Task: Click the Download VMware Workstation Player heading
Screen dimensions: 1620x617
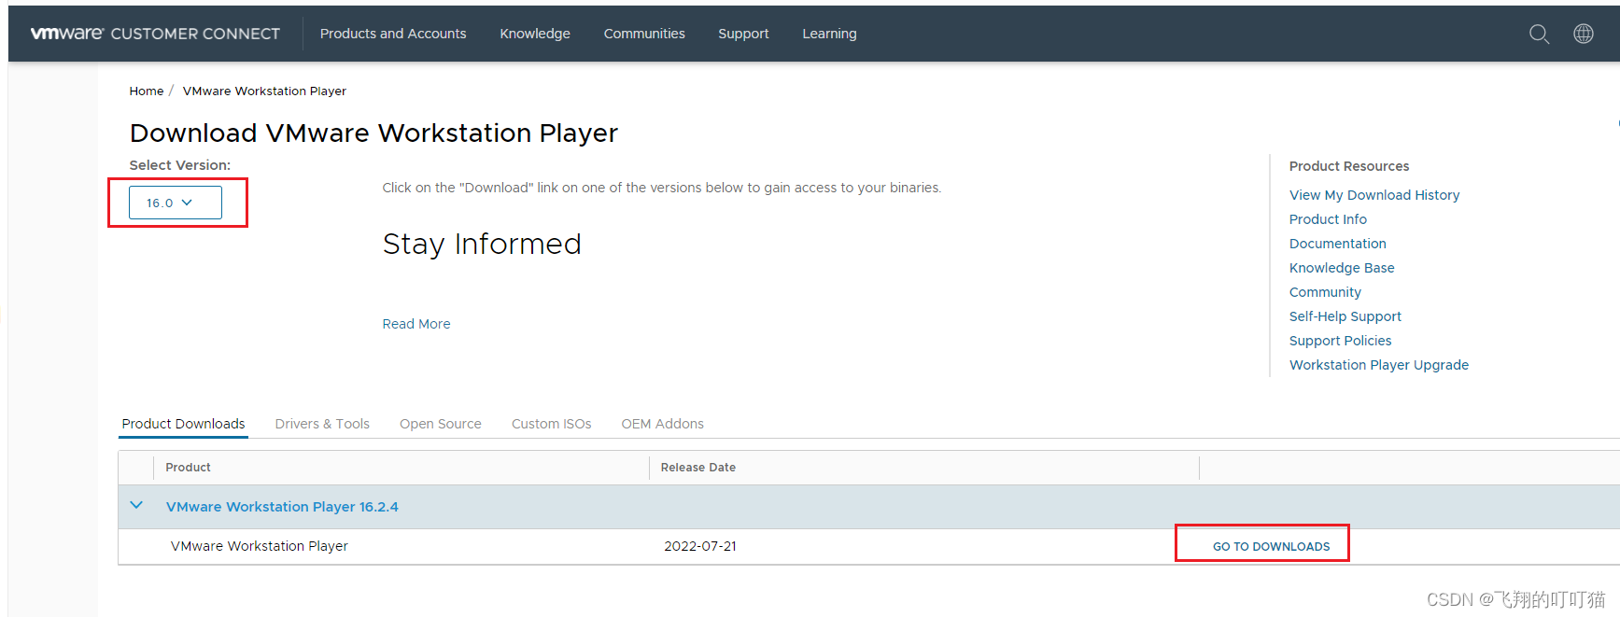Action: [373, 133]
